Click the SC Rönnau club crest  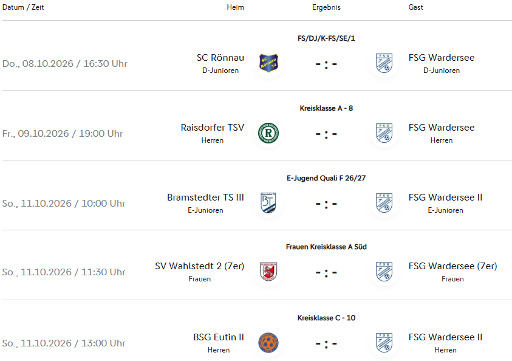coord(268,63)
